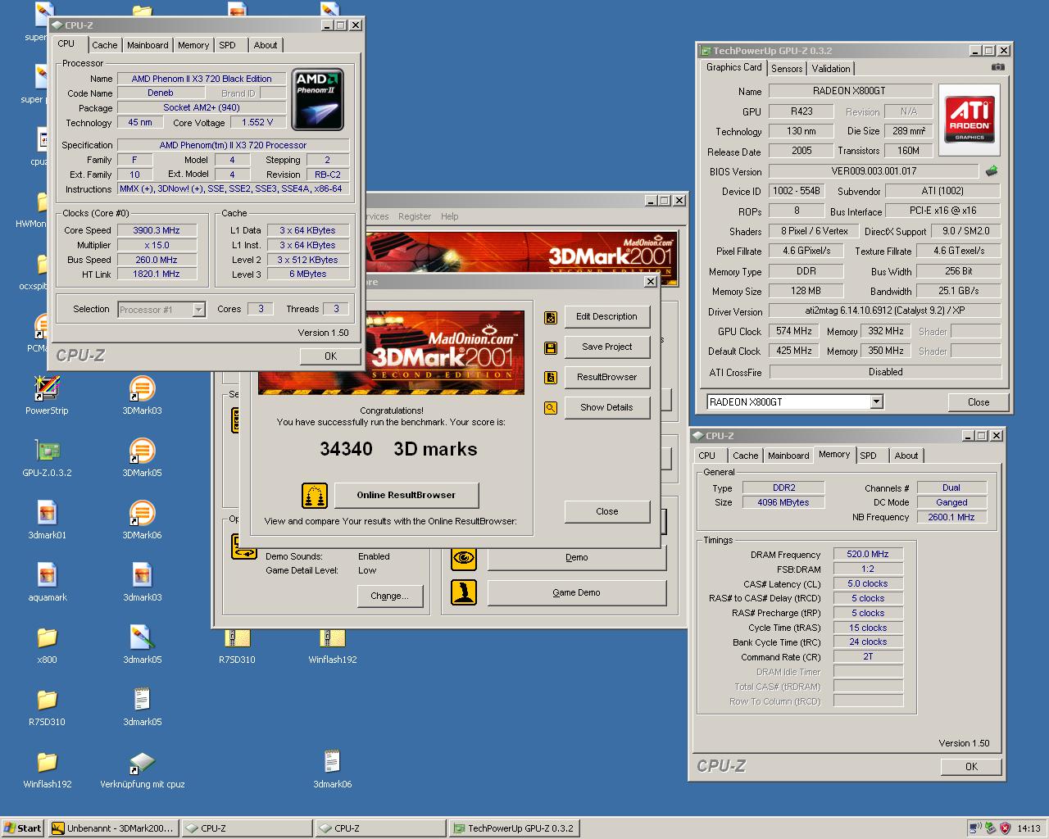This screenshot has width=1049, height=839.
Task: Click the ResultBrowser icon beside its button
Action: pyautogui.click(x=551, y=378)
